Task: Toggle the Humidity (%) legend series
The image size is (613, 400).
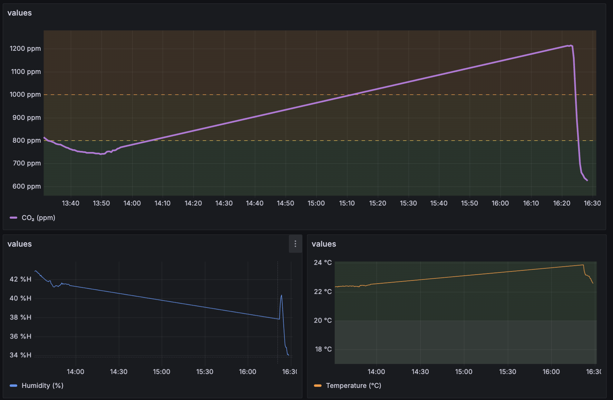Action: pos(42,385)
